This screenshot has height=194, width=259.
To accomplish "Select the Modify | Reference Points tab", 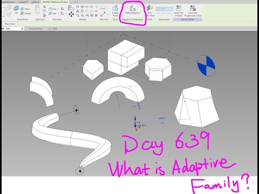I will click(x=55, y=2).
